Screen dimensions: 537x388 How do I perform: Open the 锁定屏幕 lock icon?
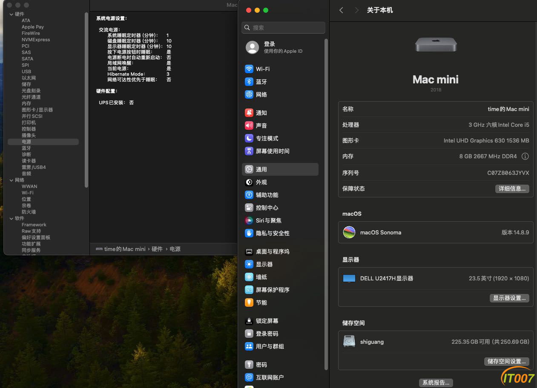(x=249, y=321)
